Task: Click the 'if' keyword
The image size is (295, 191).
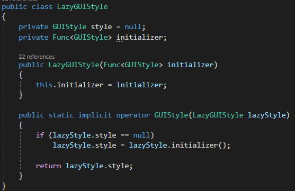Action: pyautogui.click(x=40, y=135)
